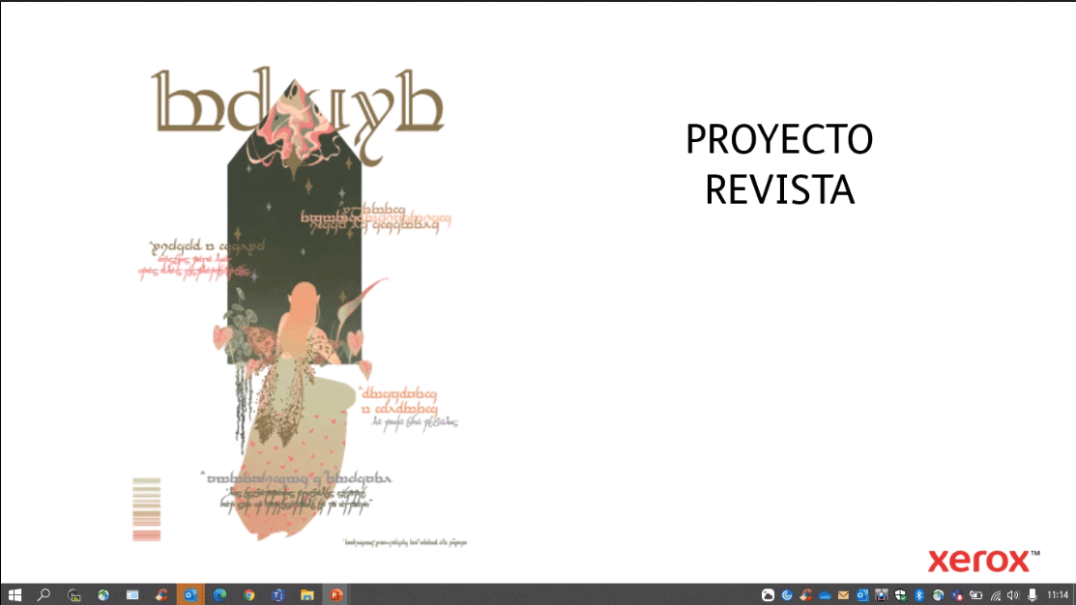The width and height of the screenshot is (1076, 605).
Task: Open Outlook from the taskbar
Action: (x=190, y=594)
